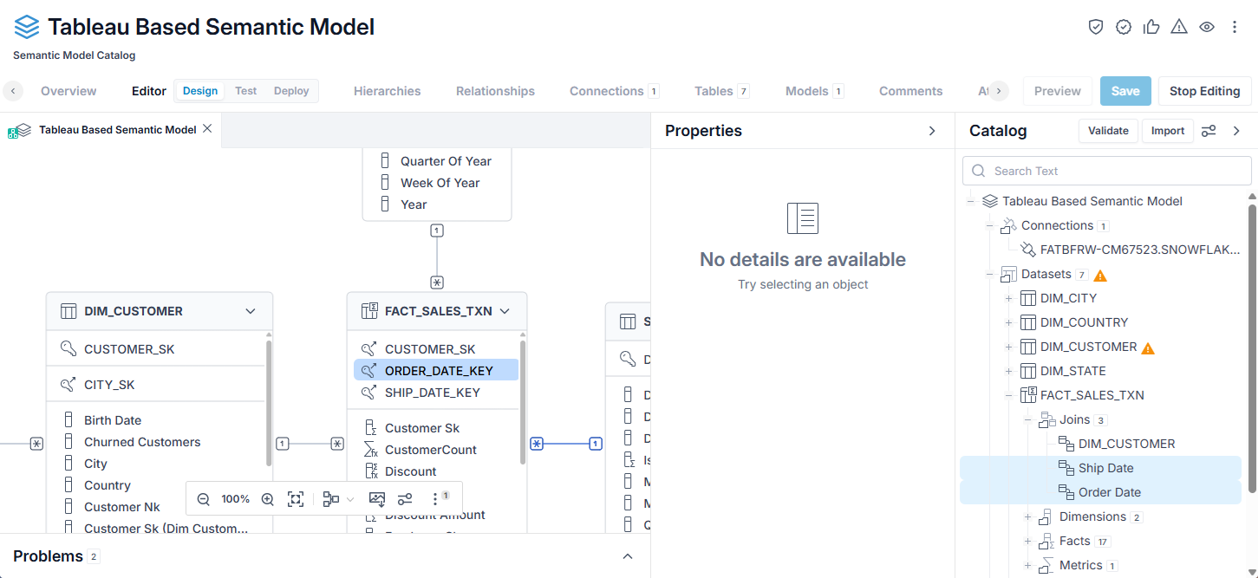The height and width of the screenshot is (578, 1258).
Task: Click the Catalog search text field
Action: coord(1107,171)
